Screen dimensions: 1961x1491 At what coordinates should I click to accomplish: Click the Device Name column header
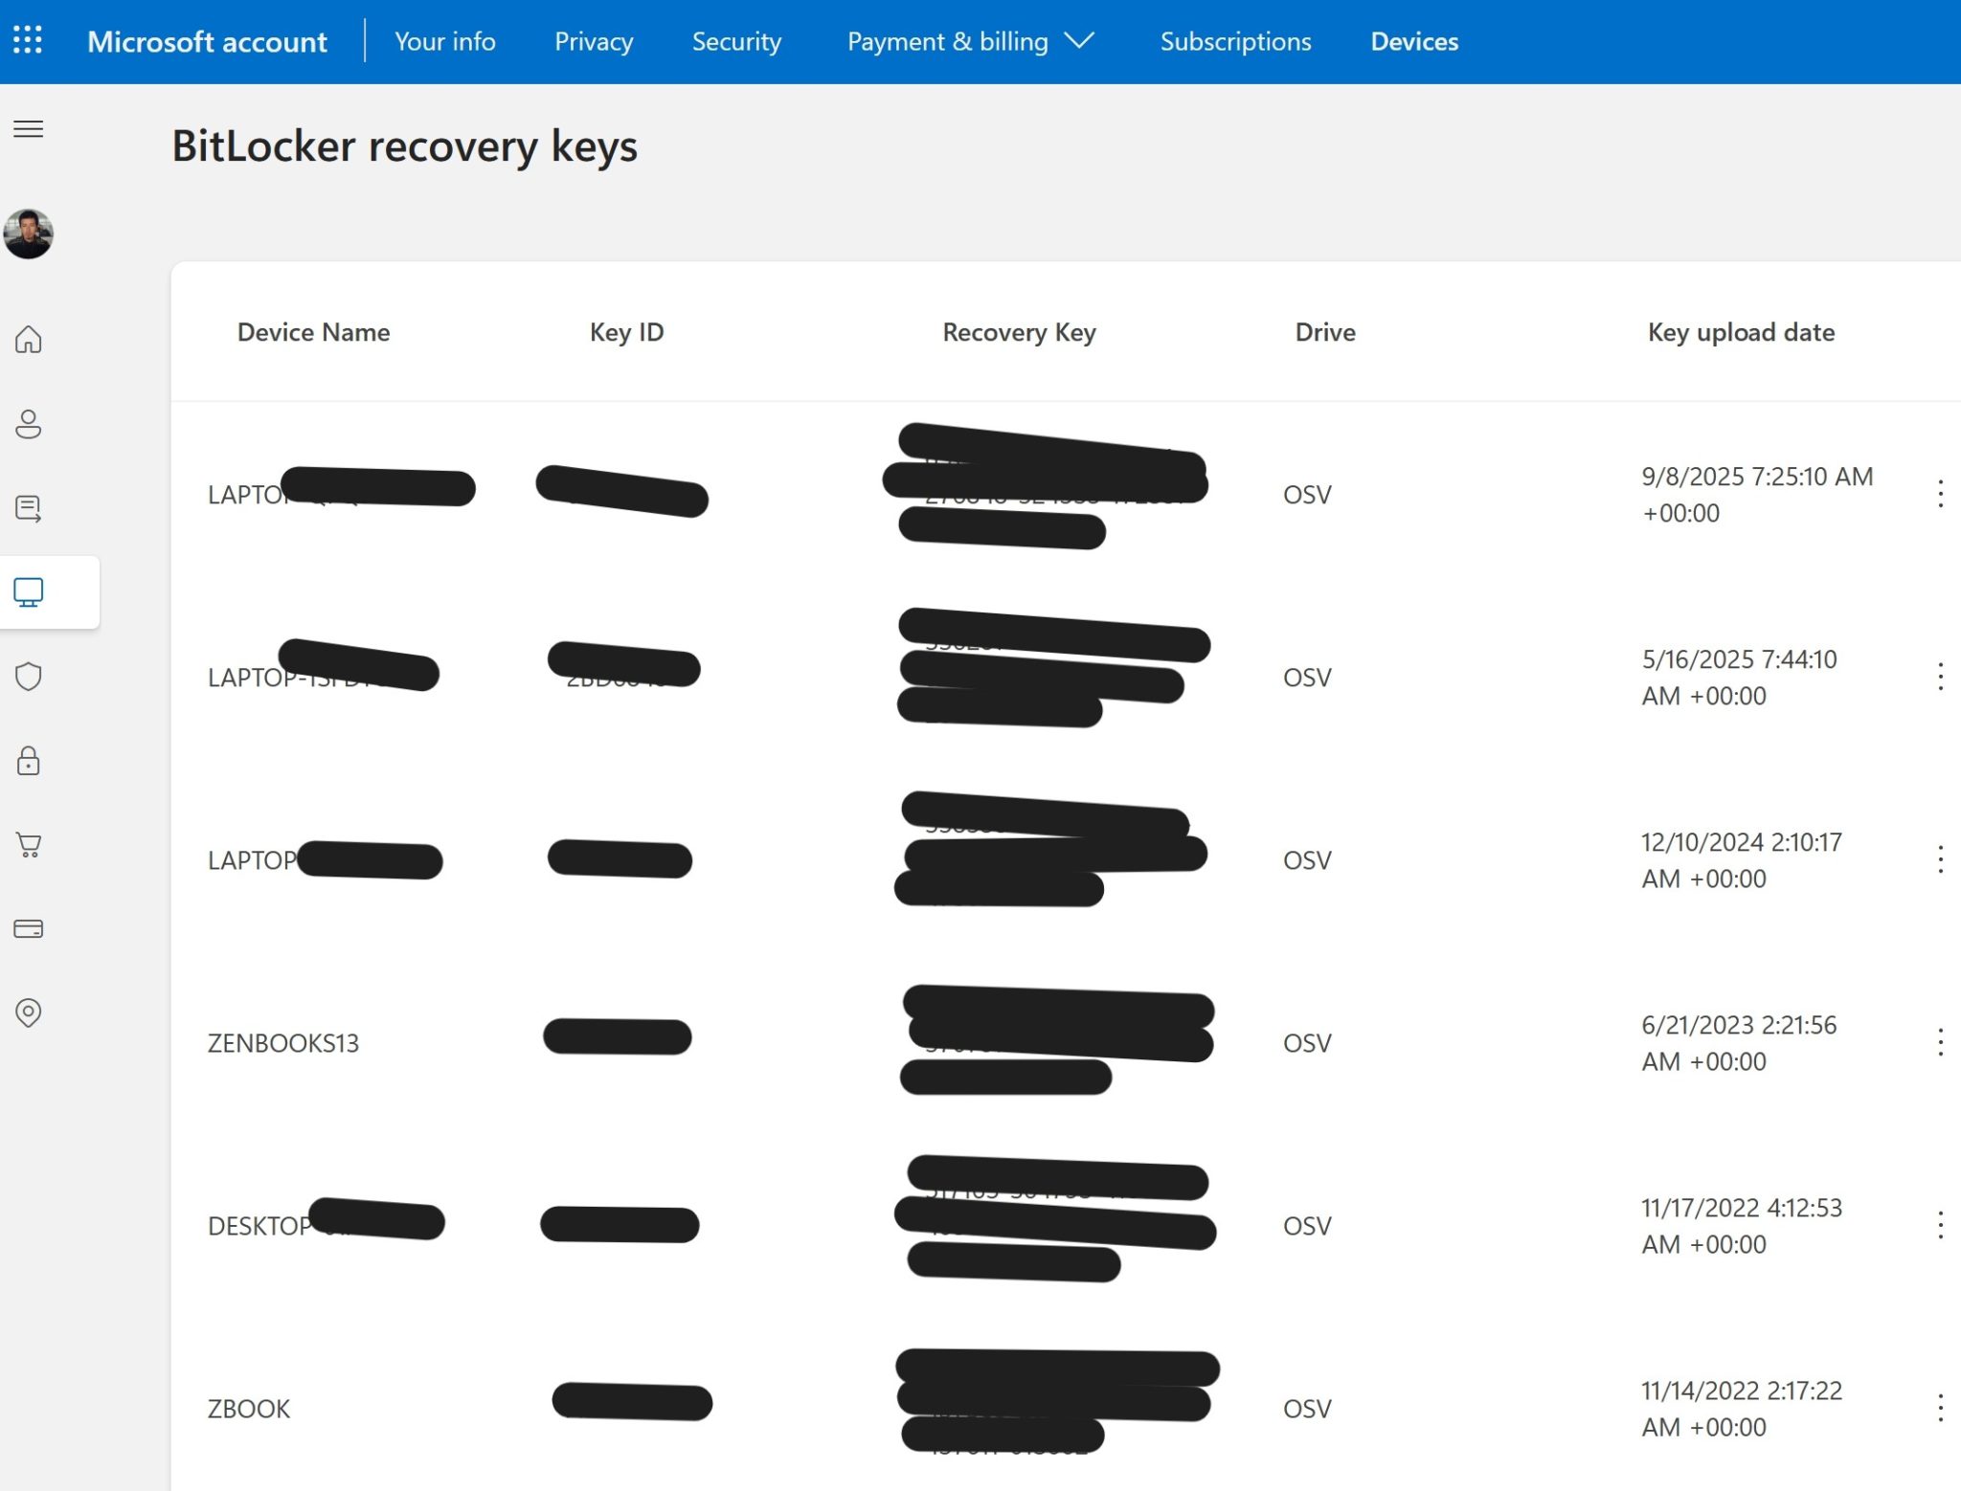point(313,332)
